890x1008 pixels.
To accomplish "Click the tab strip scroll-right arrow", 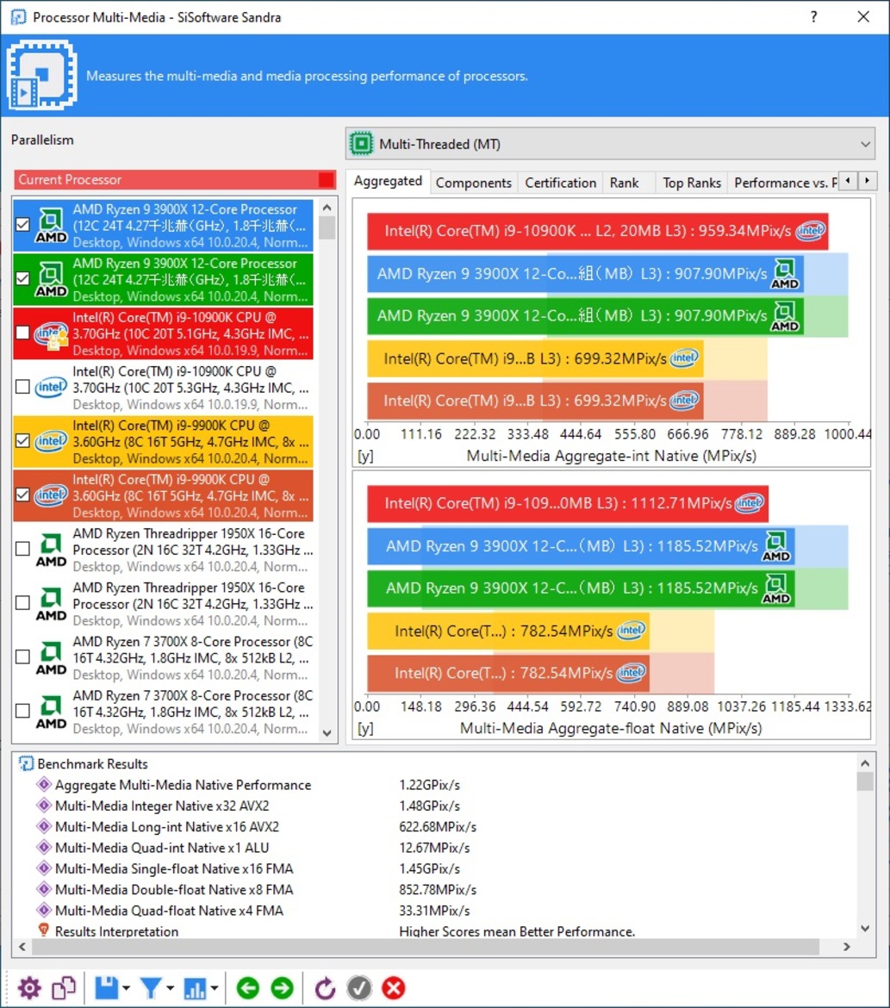I will (867, 181).
